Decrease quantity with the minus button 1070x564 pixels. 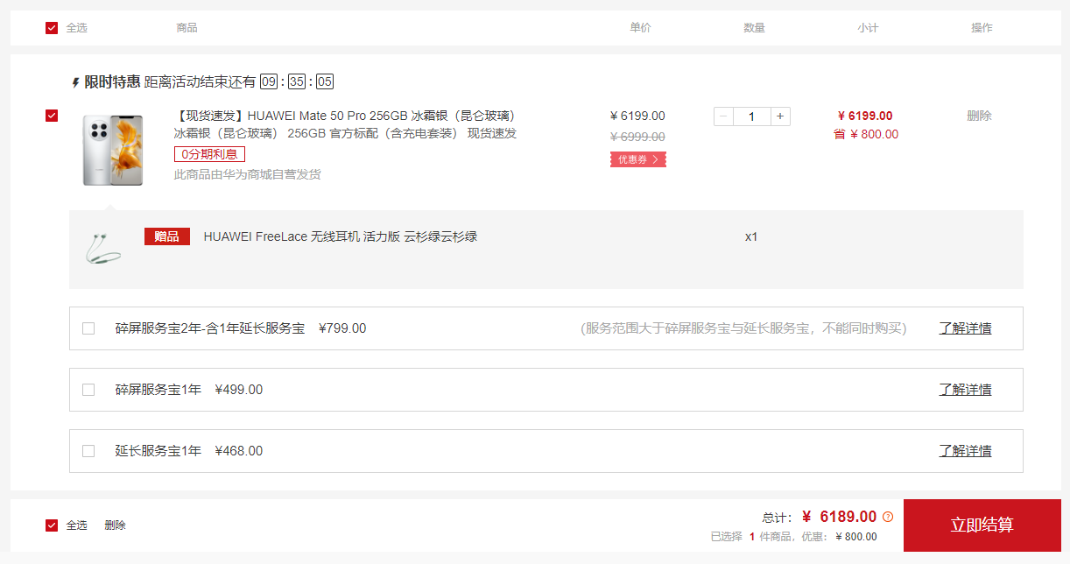(x=723, y=116)
